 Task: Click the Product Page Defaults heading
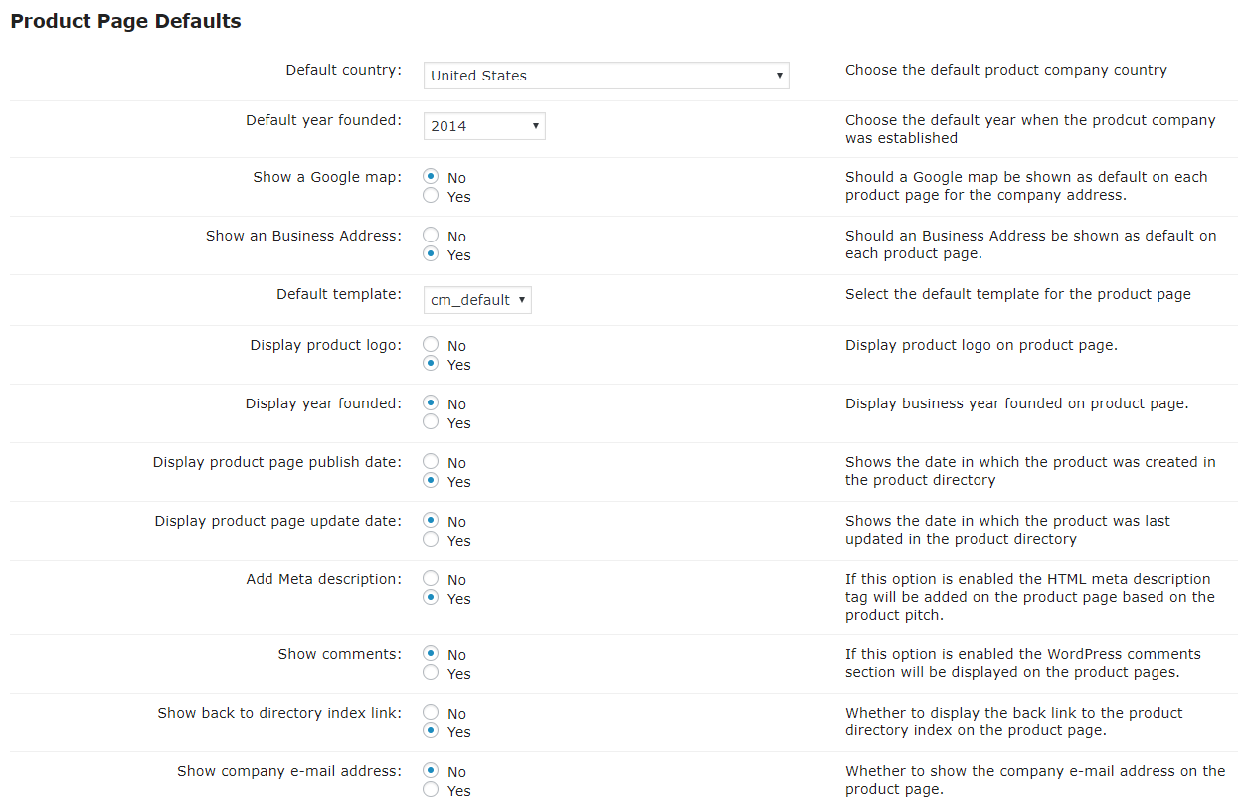[125, 21]
